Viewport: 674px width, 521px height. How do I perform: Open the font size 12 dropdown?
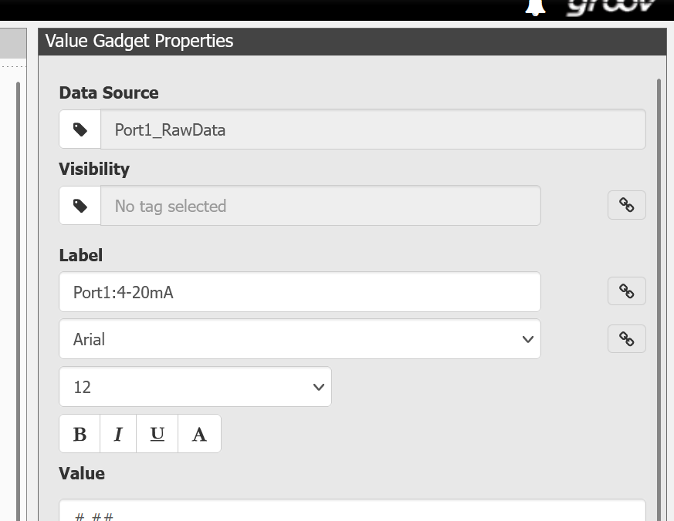[x=195, y=387]
